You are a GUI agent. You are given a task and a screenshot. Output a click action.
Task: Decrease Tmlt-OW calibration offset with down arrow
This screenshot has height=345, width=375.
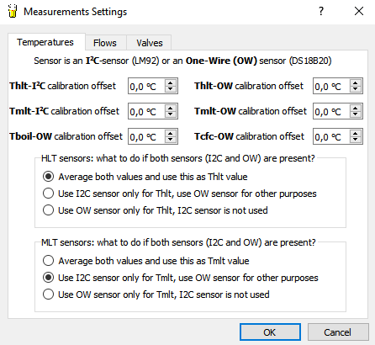coord(356,114)
